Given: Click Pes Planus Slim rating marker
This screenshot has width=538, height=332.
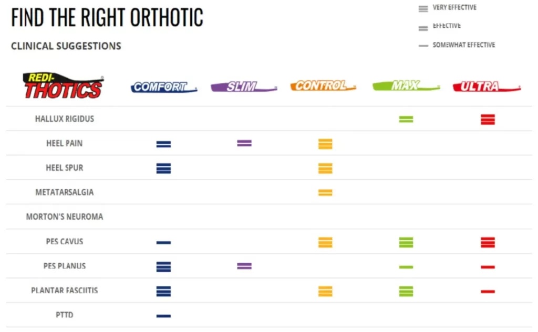Looking at the screenshot, I should pyautogui.click(x=244, y=266).
